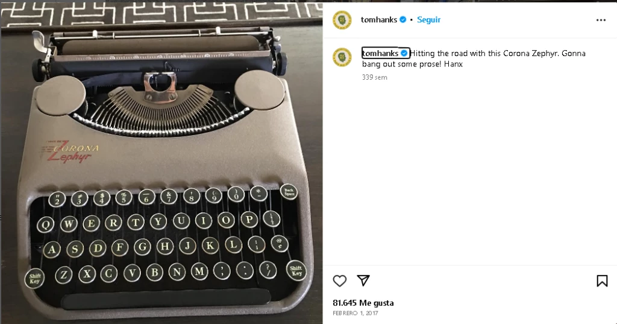Click the tomhanks avatar in the header

coord(342,20)
